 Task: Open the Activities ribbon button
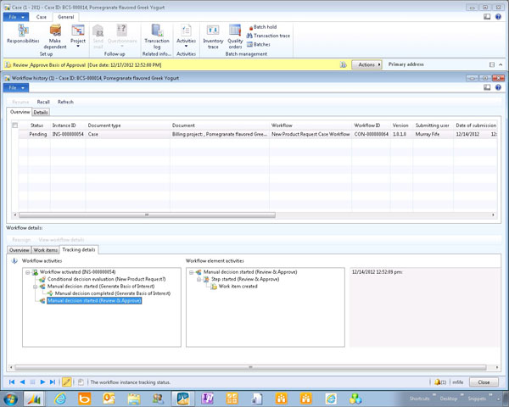186,36
